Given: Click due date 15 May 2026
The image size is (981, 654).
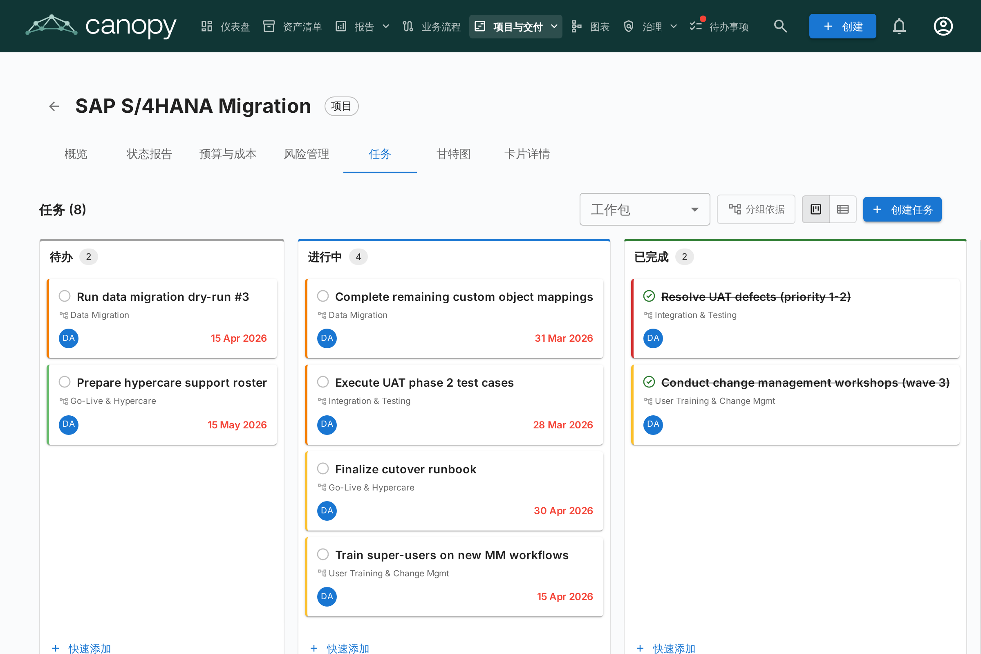Looking at the screenshot, I should pyautogui.click(x=237, y=425).
